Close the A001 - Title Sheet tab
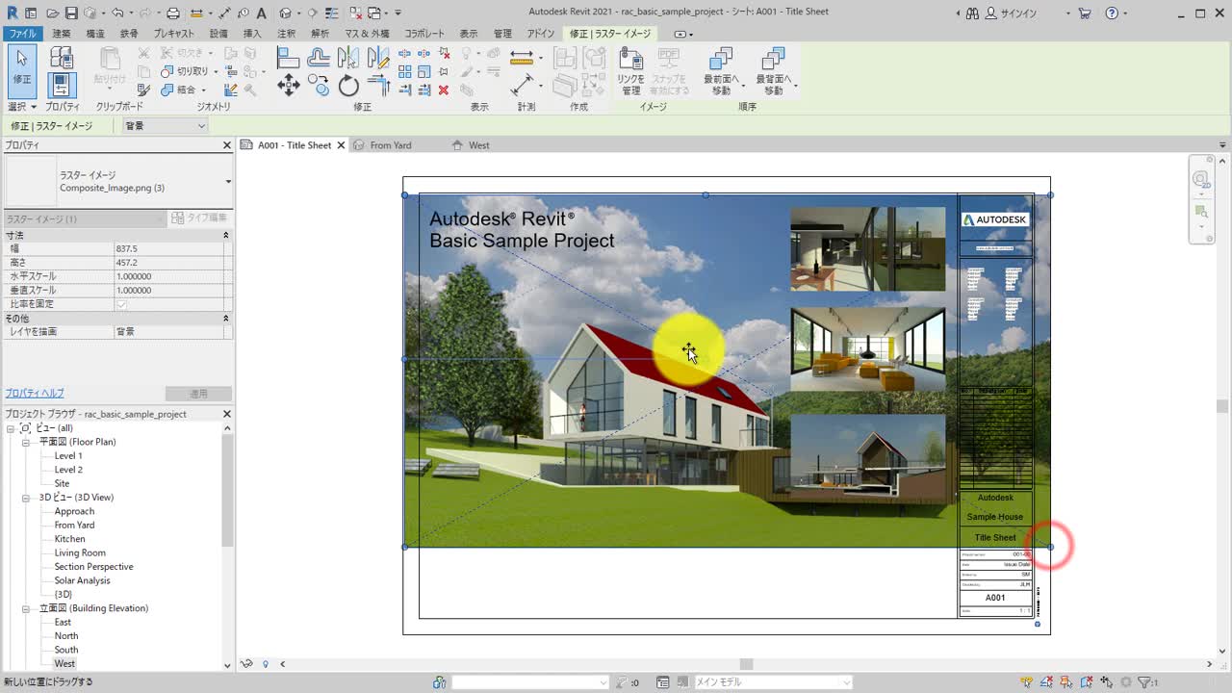 341,145
